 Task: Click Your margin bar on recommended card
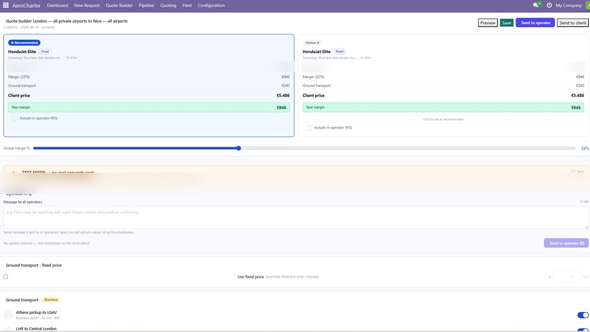point(149,107)
